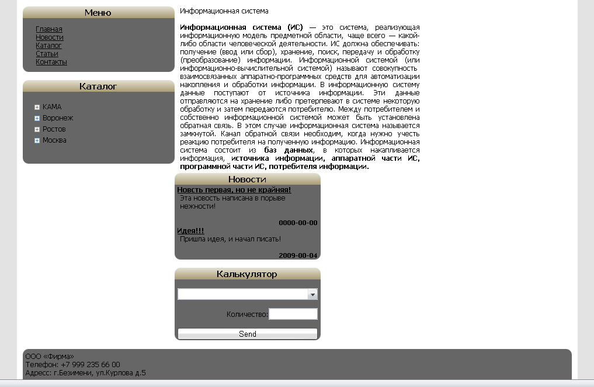
Task: Select the Ростов catalog item label
Action: 54,129
